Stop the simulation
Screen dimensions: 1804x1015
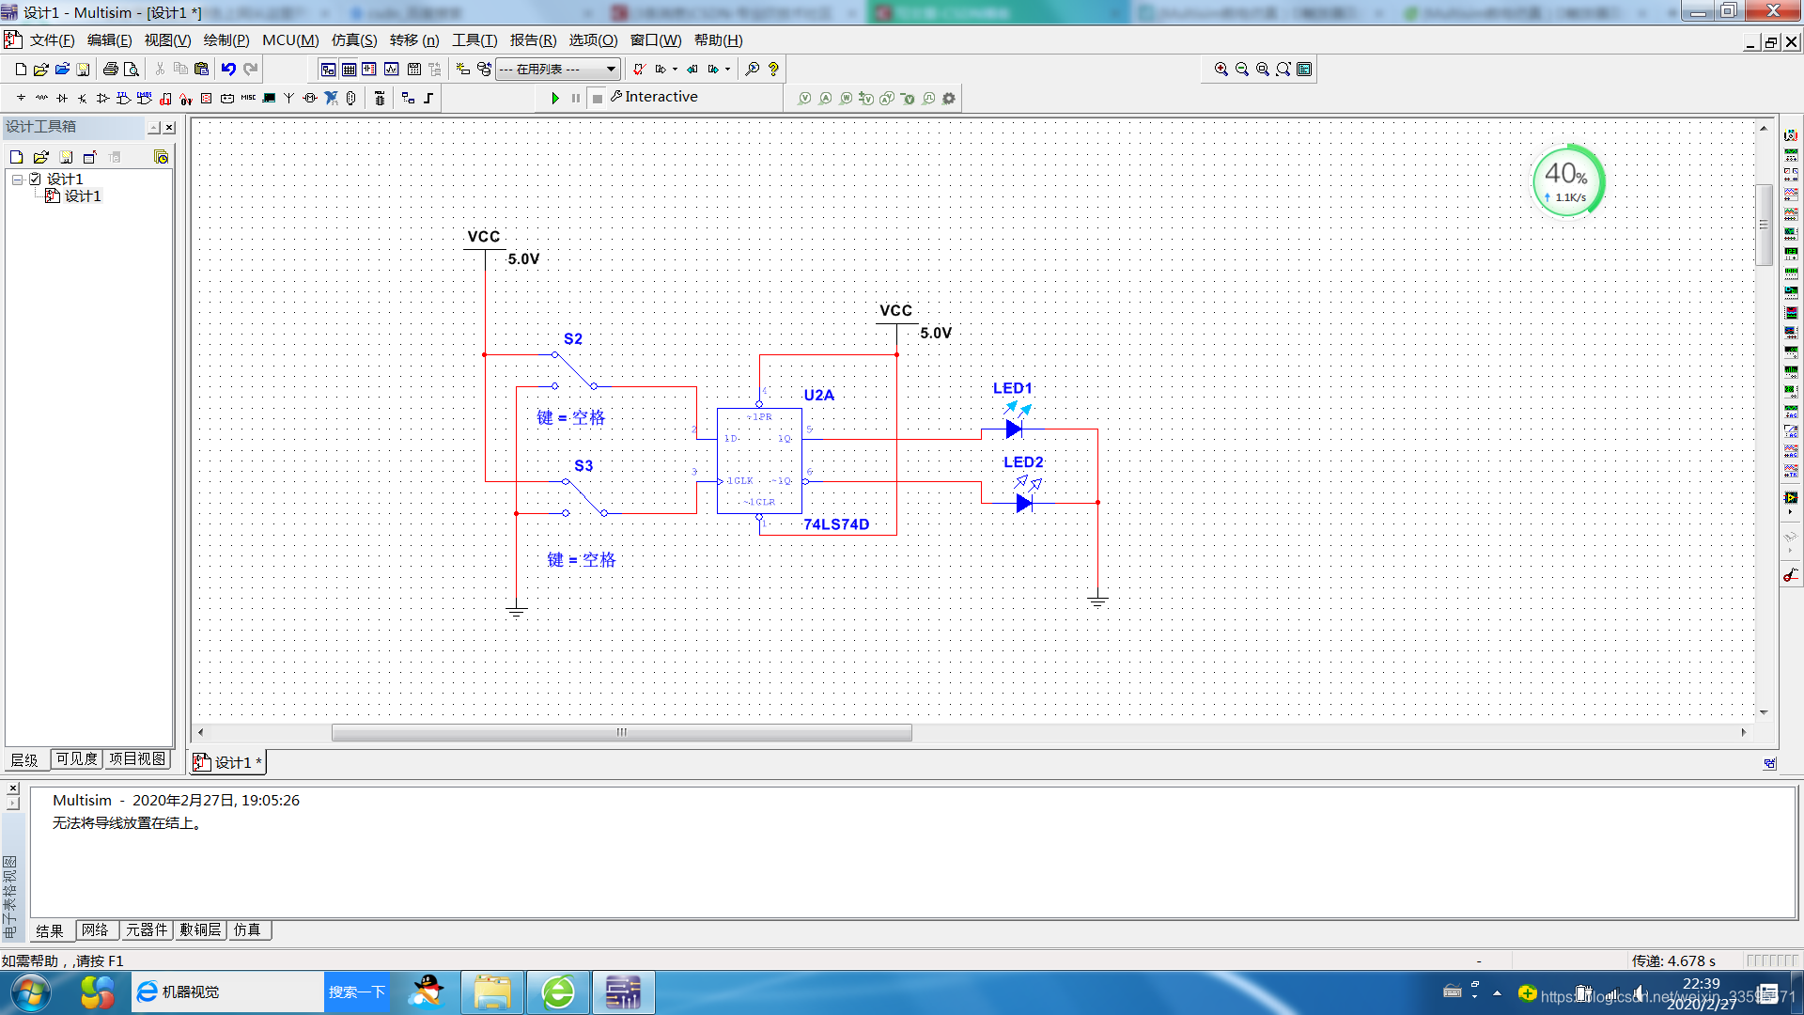tap(597, 98)
